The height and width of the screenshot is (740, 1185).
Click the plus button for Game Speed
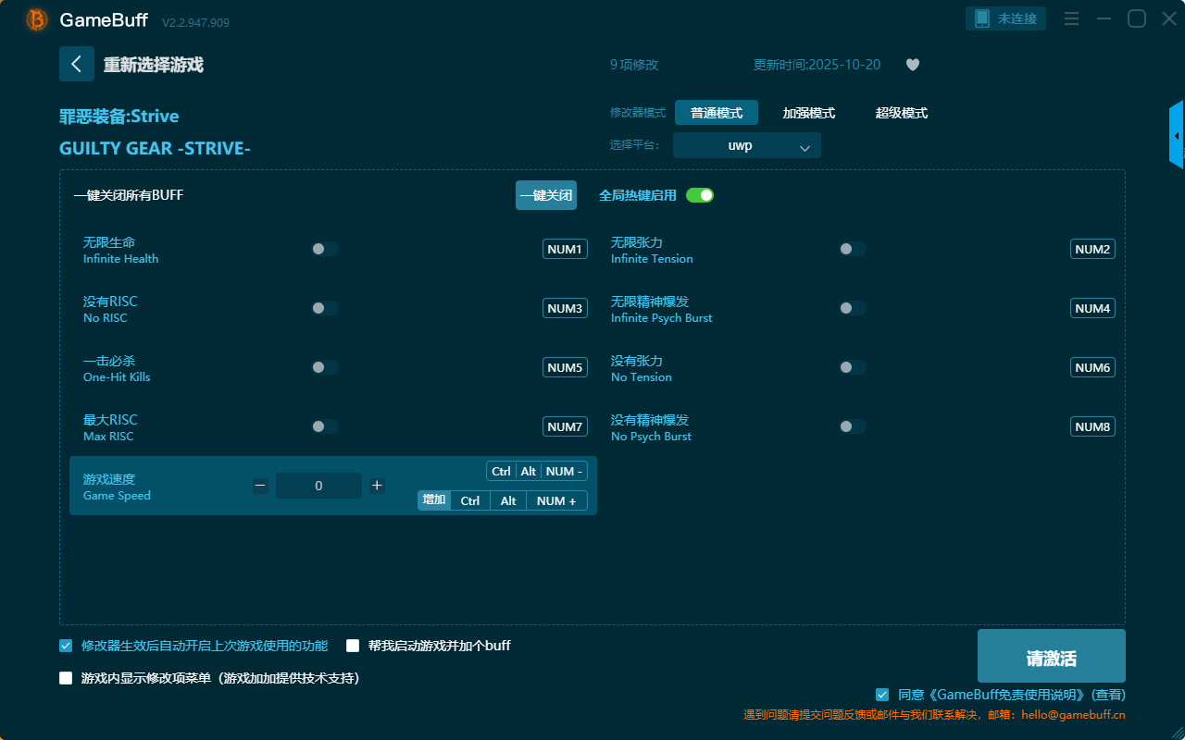pyautogui.click(x=377, y=486)
